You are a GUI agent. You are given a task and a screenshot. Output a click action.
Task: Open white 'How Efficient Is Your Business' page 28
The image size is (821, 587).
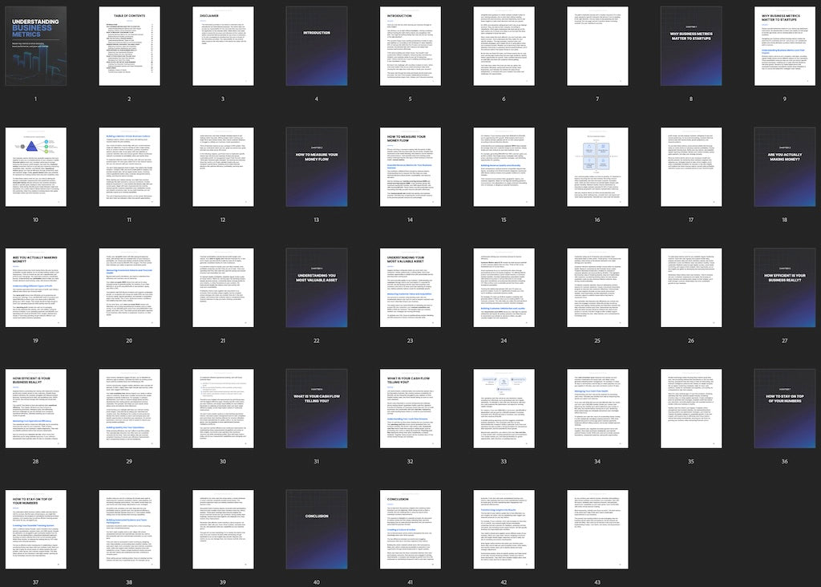35,407
